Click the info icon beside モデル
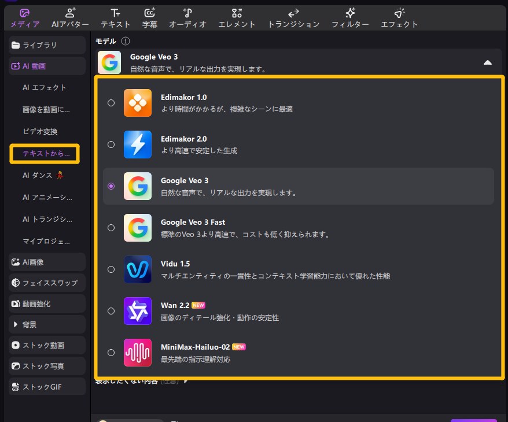 (x=126, y=41)
